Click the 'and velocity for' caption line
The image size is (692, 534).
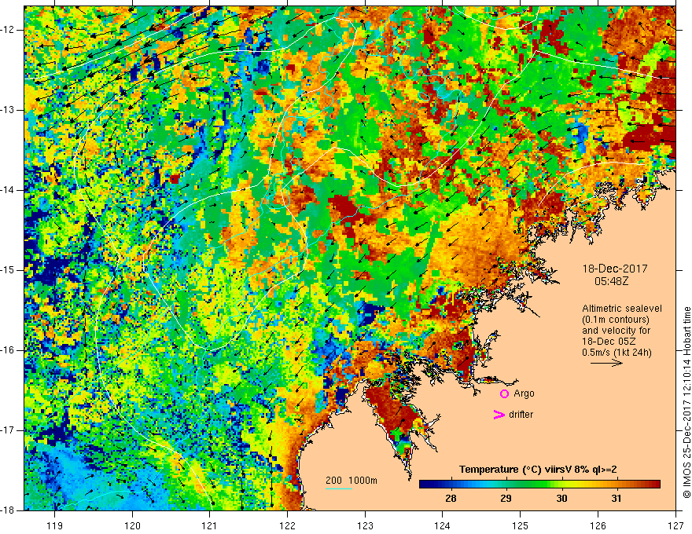pyautogui.click(x=616, y=331)
